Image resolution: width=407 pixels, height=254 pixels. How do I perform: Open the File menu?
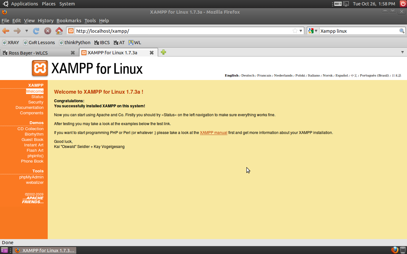coord(5,21)
